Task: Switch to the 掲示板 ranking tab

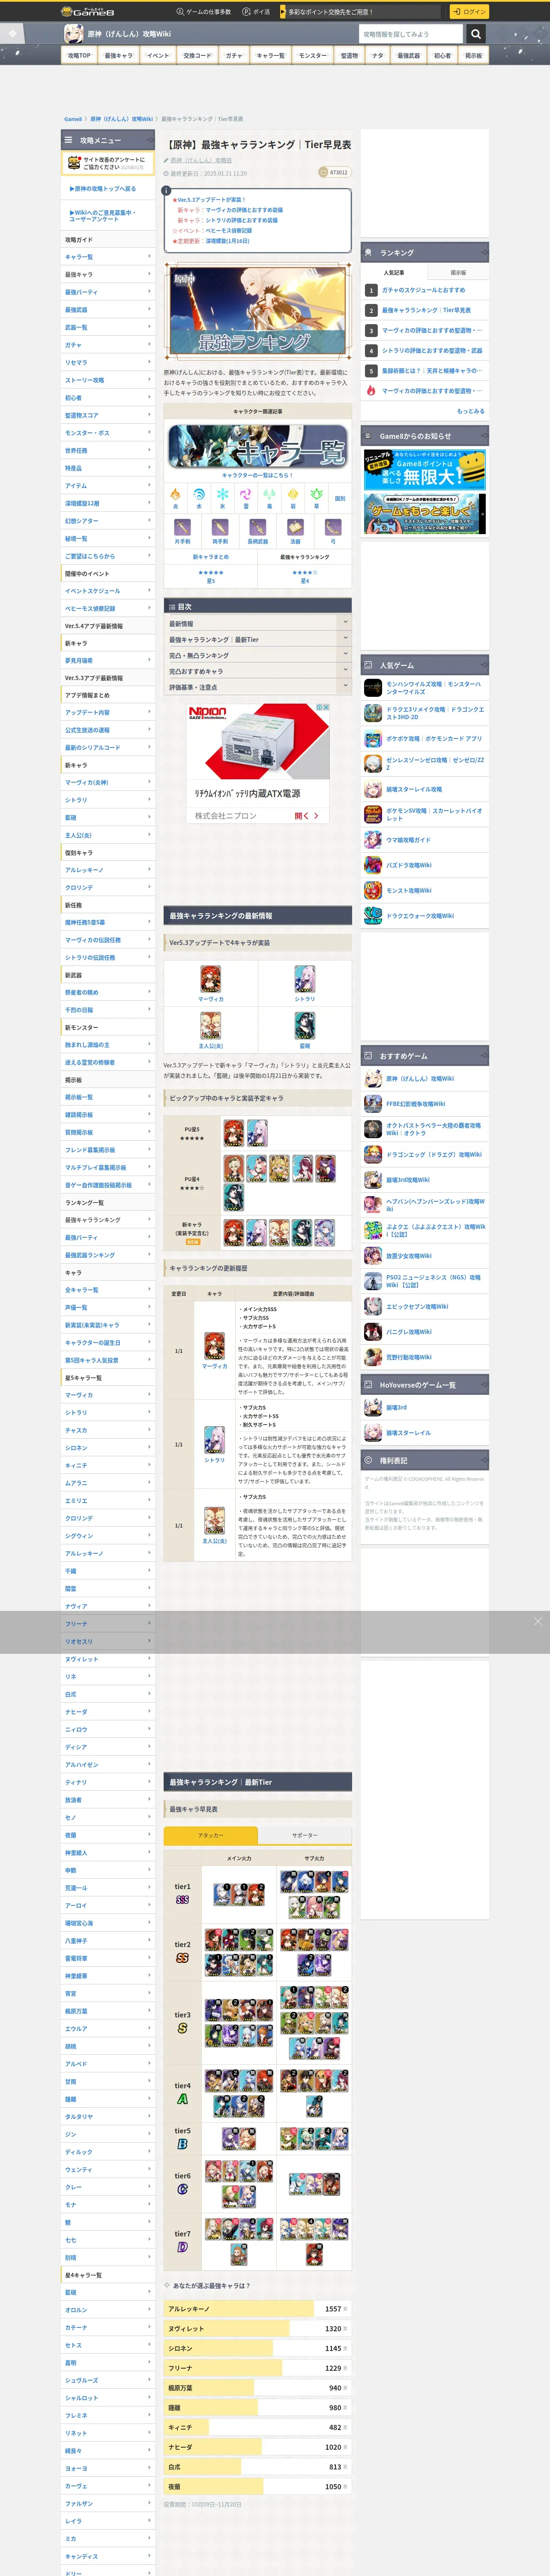Action: click(x=458, y=272)
